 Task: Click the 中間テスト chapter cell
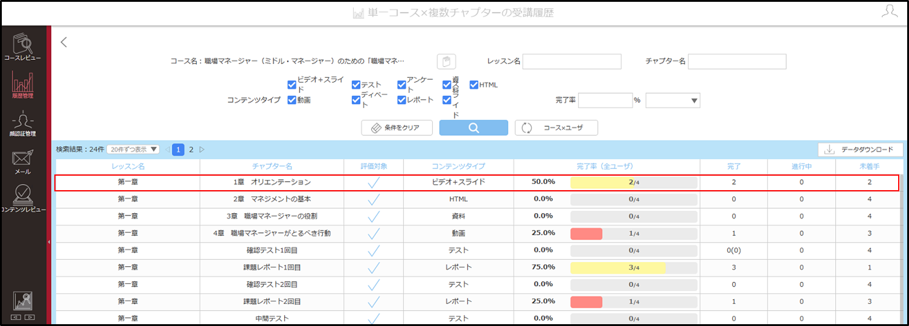tap(272, 318)
